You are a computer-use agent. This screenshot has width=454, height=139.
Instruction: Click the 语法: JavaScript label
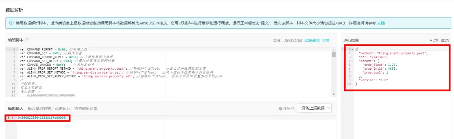click(287, 40)
